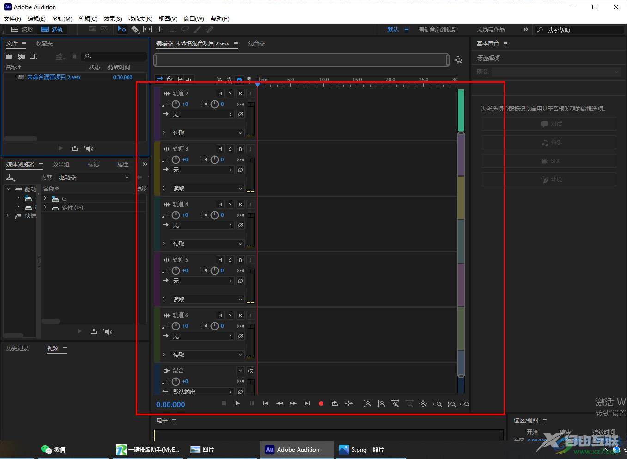
Task: Click the Import File icon
Action: (x=21, y=56)
